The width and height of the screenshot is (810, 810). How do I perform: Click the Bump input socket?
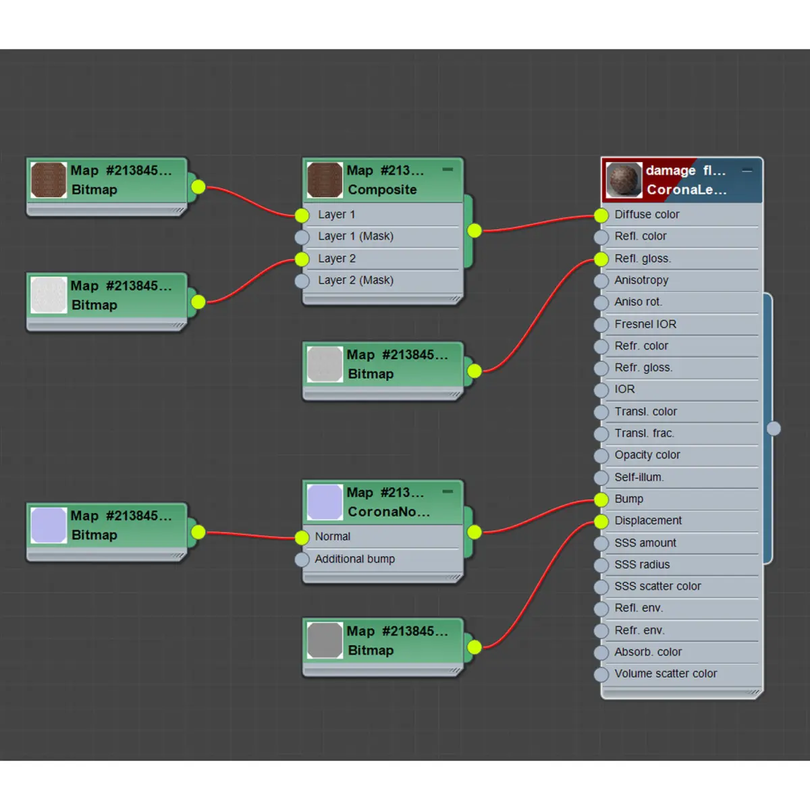(x=601, y=500)
